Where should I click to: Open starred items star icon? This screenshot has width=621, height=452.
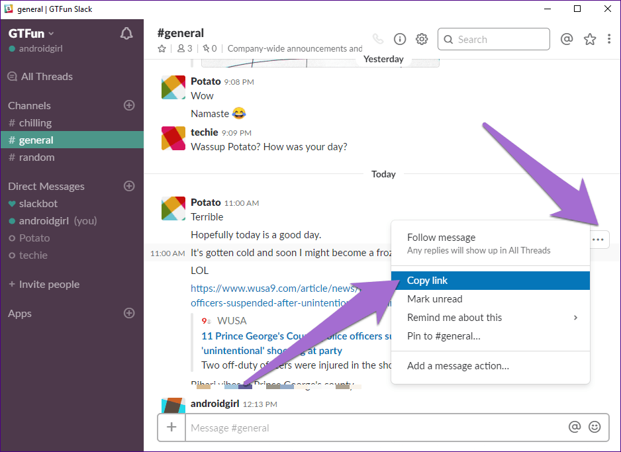(590, 39)
